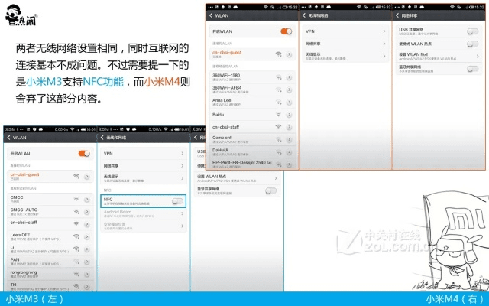Go back from M4 无线和网络 screen
Viewport: 489px width, 306px height.
304,15
